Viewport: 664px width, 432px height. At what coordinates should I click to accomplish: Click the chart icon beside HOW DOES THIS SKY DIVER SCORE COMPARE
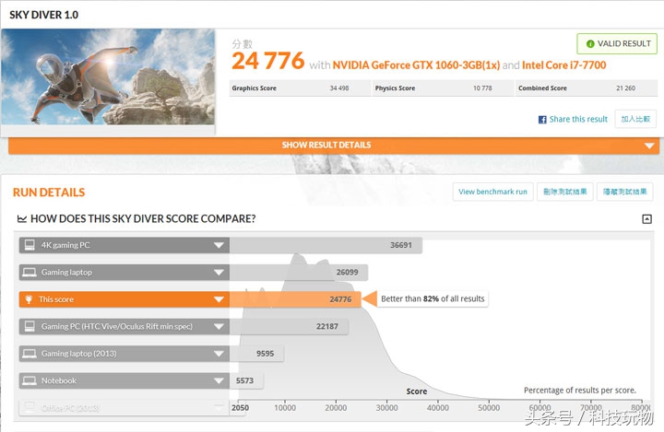pyautogui.click(x=21, y=218)
